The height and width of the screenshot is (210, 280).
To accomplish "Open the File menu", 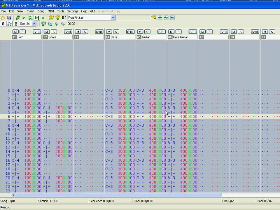I will point(3,11).
